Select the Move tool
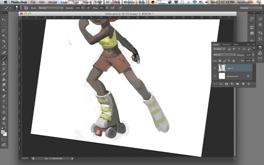The height and width of the screenshot is (165, 264). [x=4, y=20]
